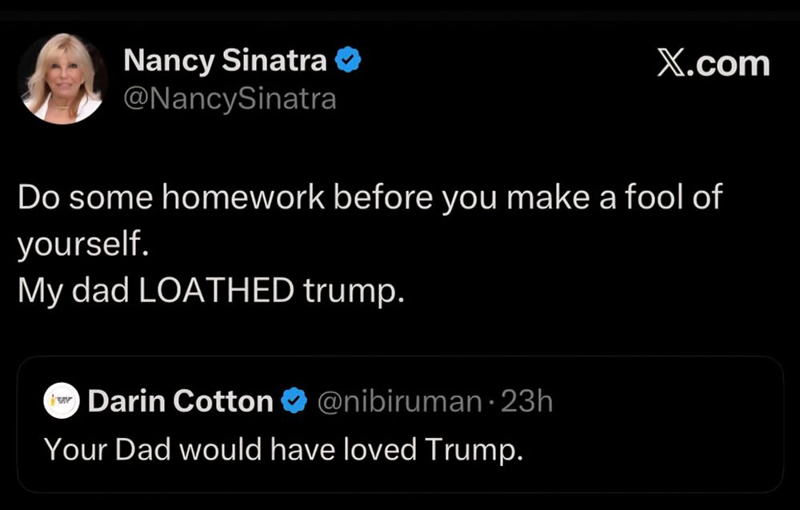Open the Nancy Sinatra display name
800x510 pixels.
[226, 62]
